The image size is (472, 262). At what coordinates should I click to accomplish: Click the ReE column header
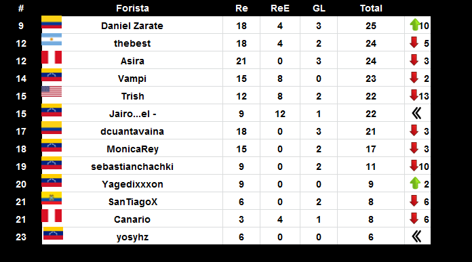point(280,8)
